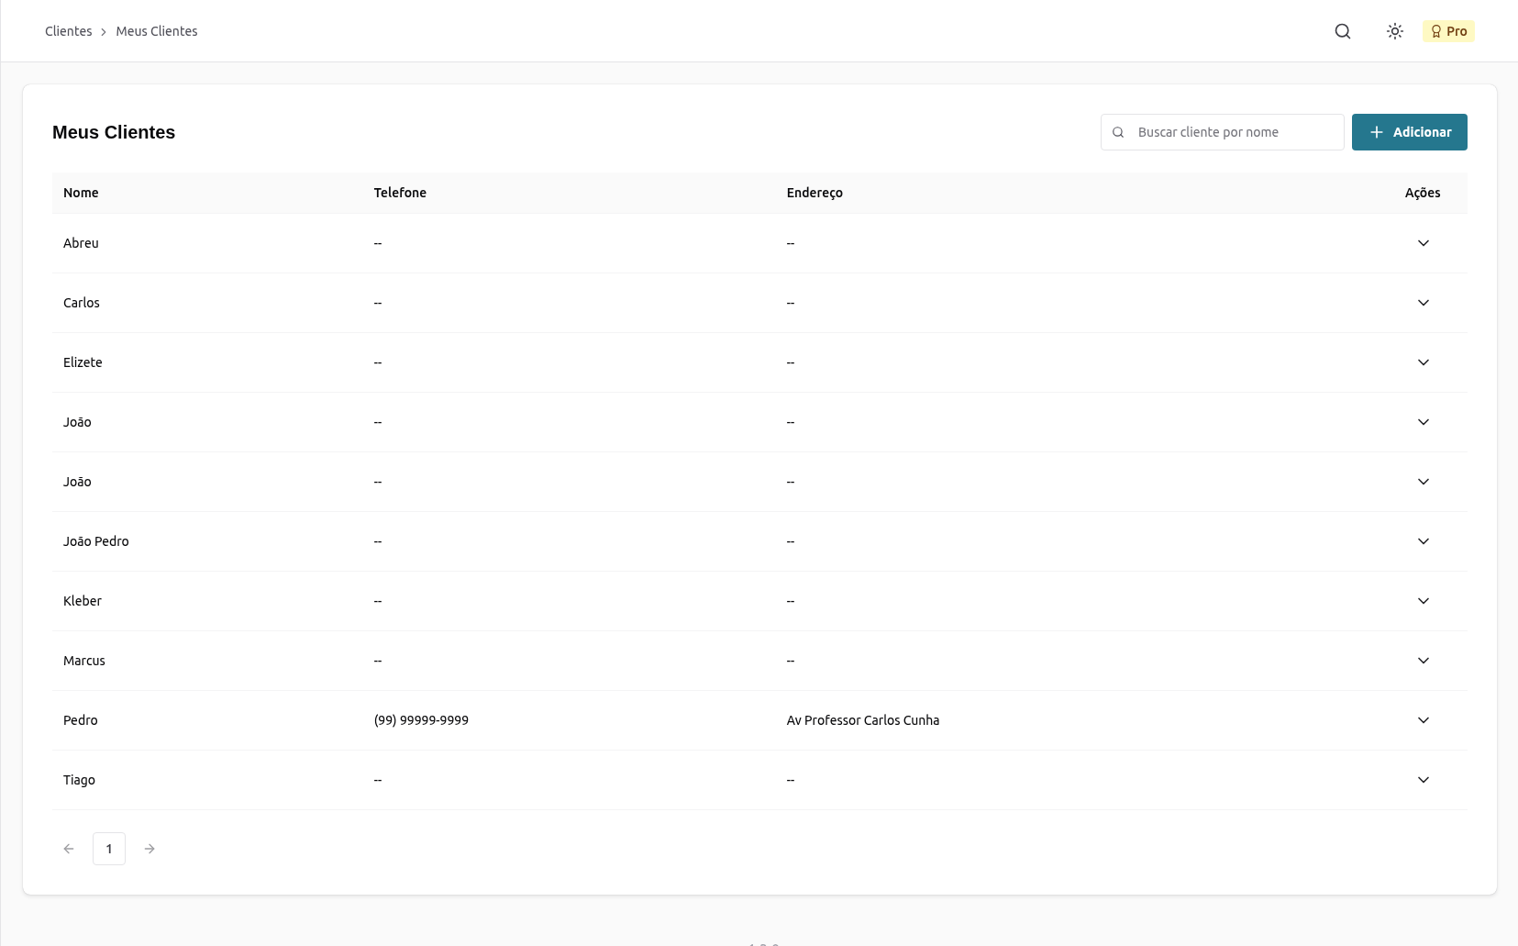Expand actions chevron for Carlos

click(1423, 303)
